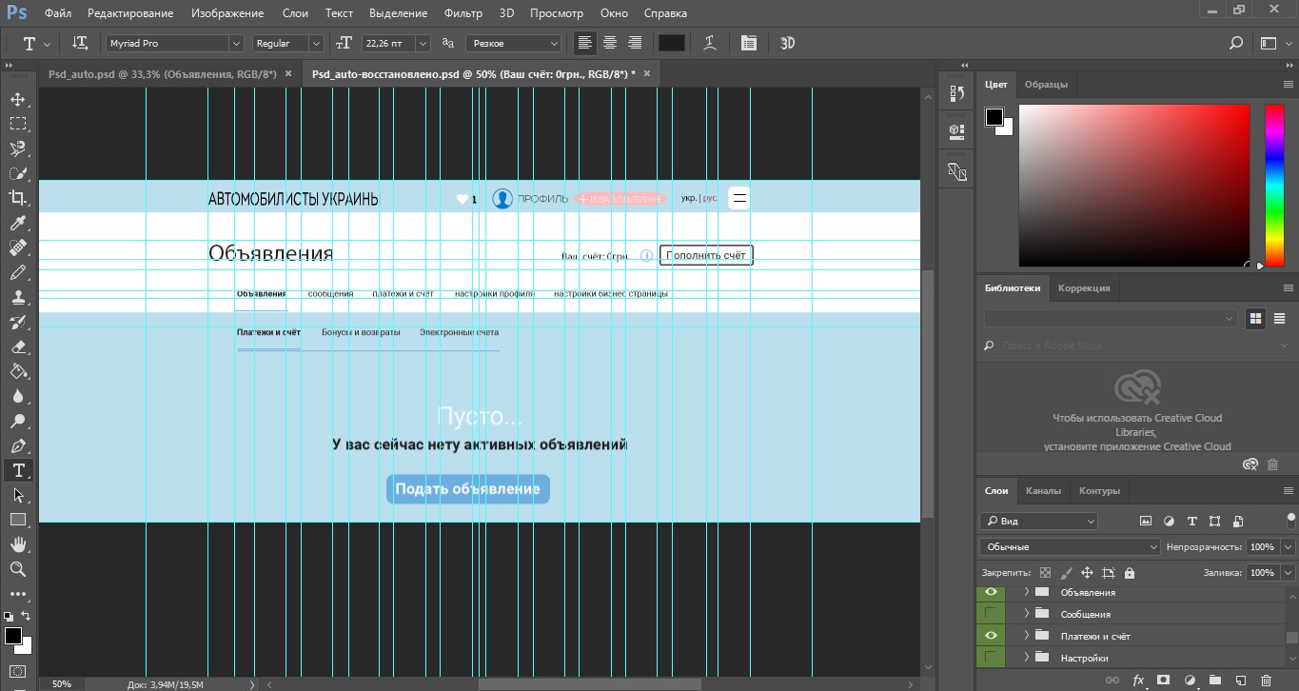Image resolution: width=1299 pixels, height=691 pixels.
Task: Select the Move tool
Action: [18, 99]
